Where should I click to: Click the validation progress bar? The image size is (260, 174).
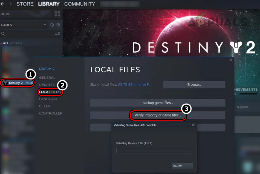[154, 151]
